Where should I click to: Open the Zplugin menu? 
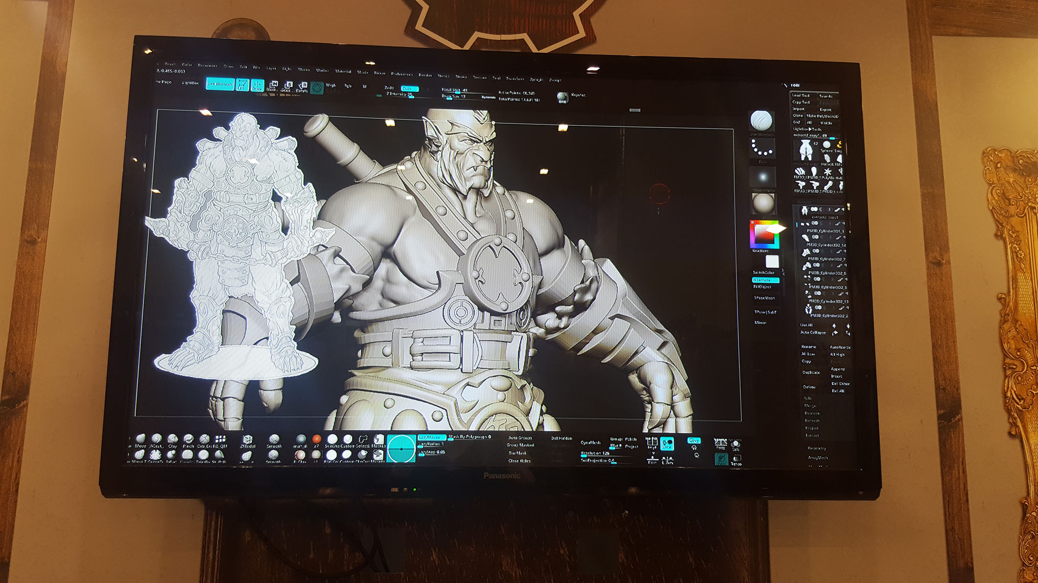pos(536,80)
